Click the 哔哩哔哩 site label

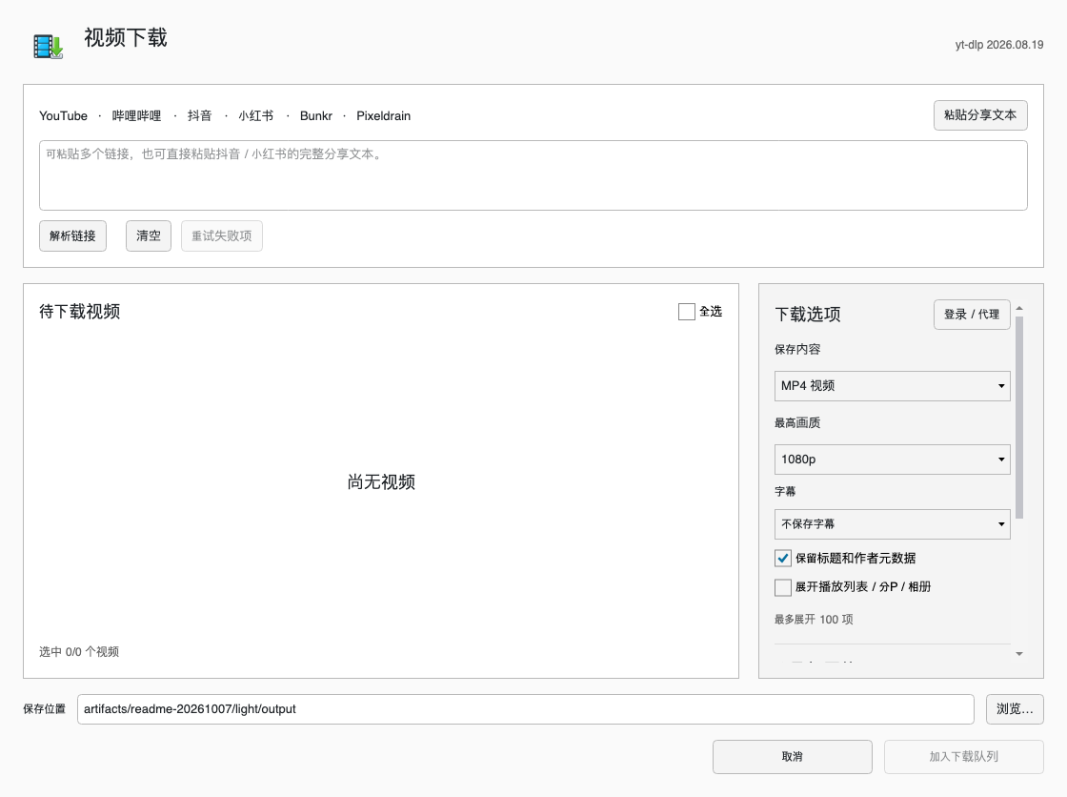pyautogui.click(x=137, y=115)
